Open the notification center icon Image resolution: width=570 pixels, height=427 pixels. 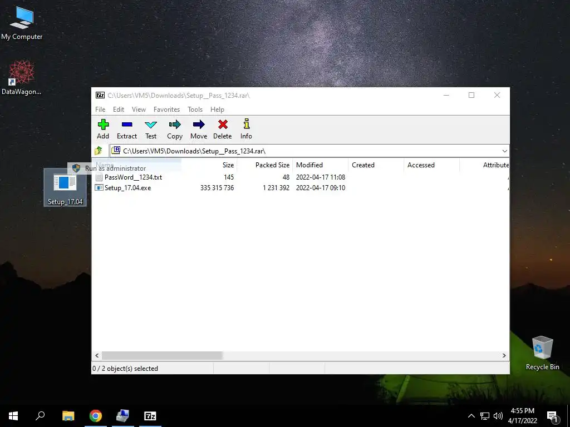click(553, 416)
